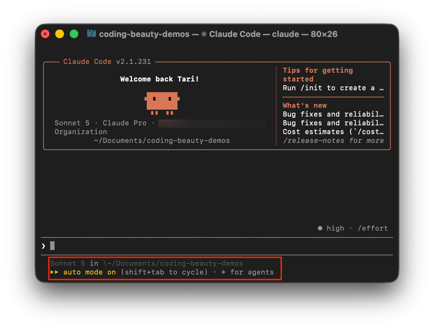Click the Run /init tip line
Viewport: 434px width, 329px height.
point(333,88)
